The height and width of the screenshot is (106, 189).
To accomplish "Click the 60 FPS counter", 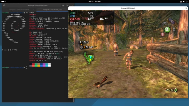I will coord(91,19).
